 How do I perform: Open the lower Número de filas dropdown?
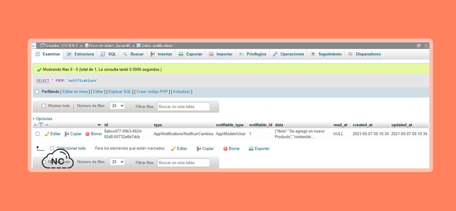pos(117,162)
